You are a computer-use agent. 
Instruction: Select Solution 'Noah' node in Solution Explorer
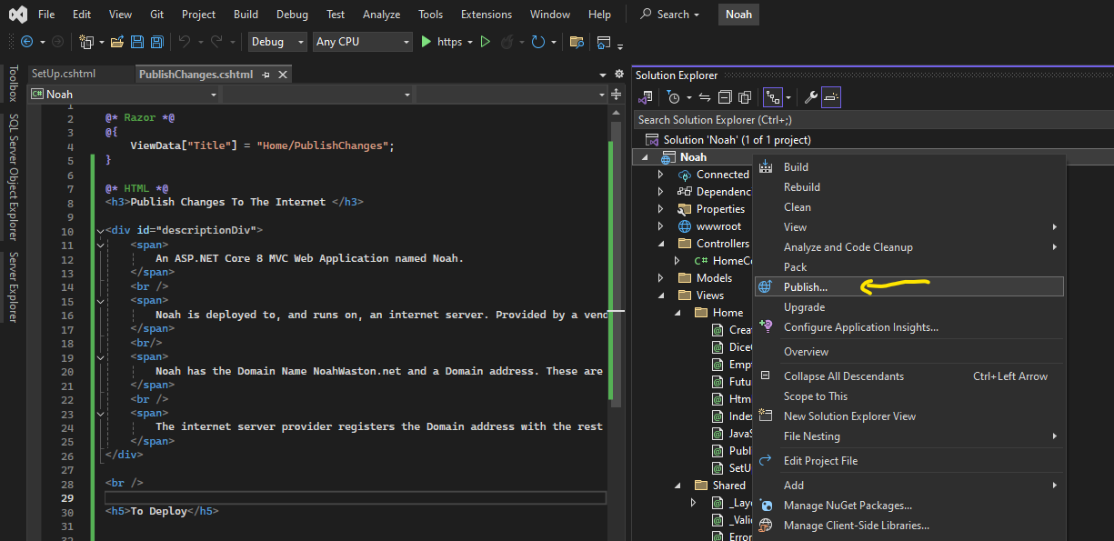(737, 140)
